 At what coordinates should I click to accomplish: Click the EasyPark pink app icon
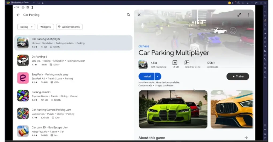coord(23,78)
